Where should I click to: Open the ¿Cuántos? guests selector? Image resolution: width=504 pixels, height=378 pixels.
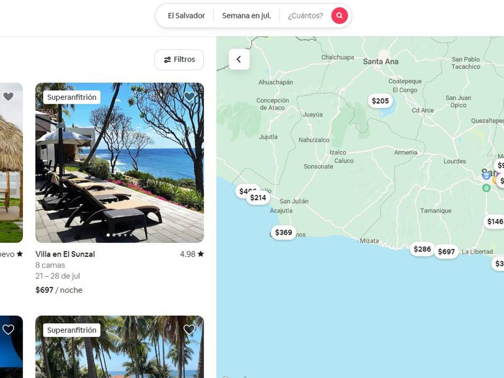click(x=305, y=16)
